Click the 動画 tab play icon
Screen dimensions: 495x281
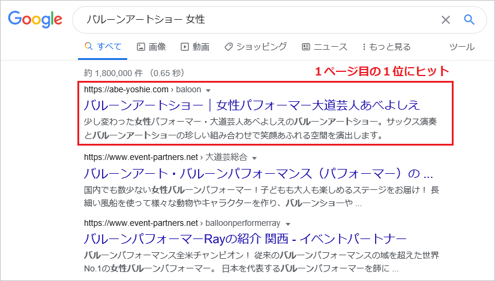(184, 47)
